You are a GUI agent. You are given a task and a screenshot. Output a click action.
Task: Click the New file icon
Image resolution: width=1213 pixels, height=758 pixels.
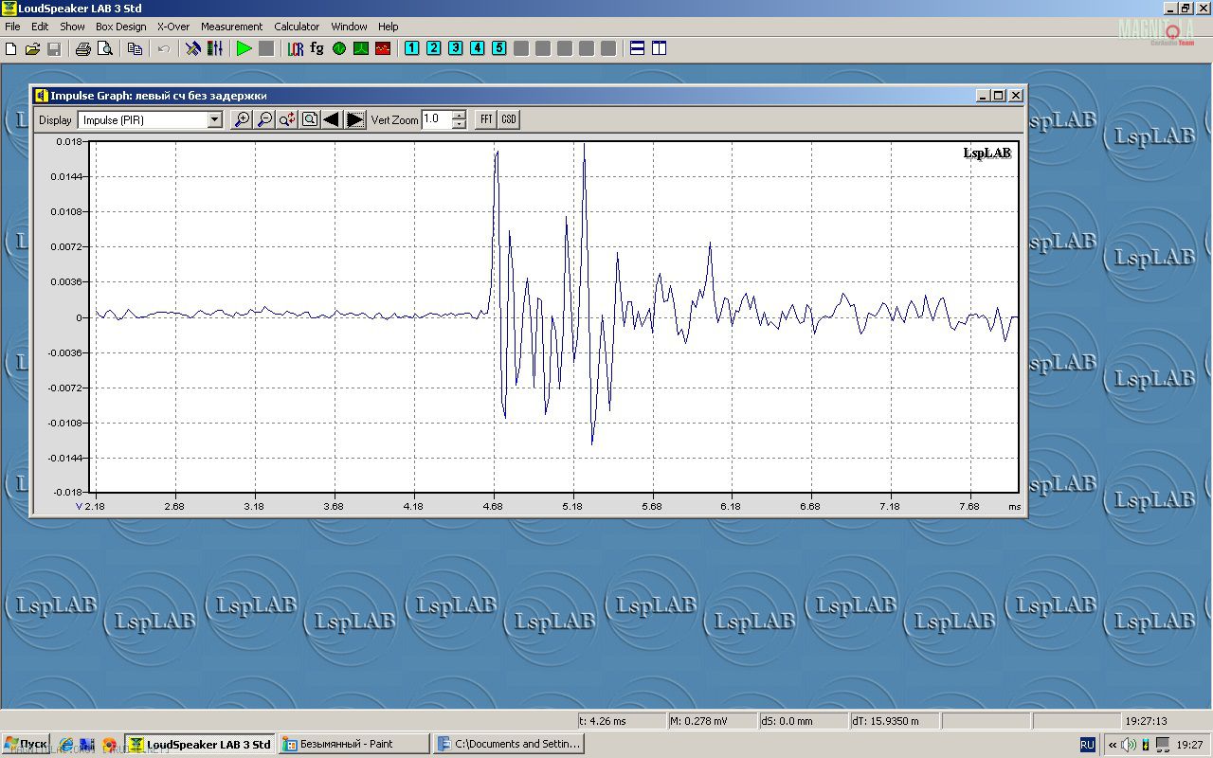11,48
